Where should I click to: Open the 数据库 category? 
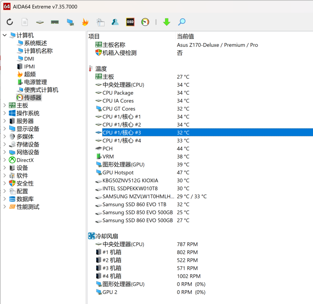[25, 199]
